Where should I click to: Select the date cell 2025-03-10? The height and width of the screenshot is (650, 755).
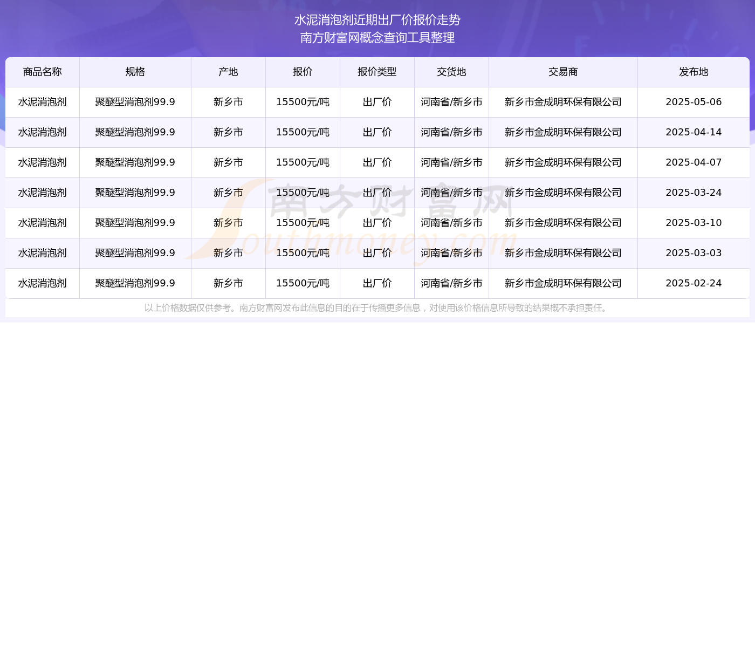click(x=694, y=223)
